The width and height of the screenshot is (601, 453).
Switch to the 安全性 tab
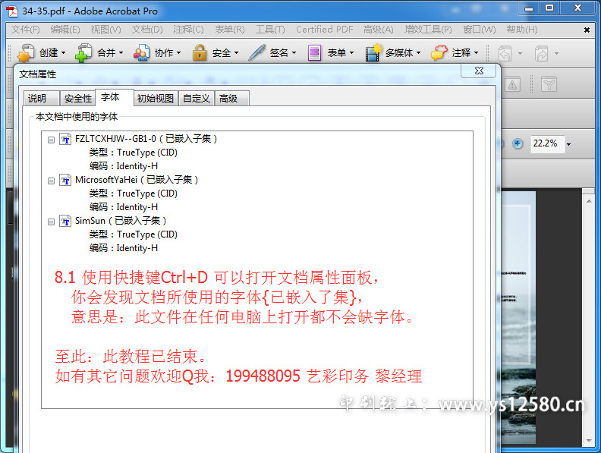click(x=77, y=99)
